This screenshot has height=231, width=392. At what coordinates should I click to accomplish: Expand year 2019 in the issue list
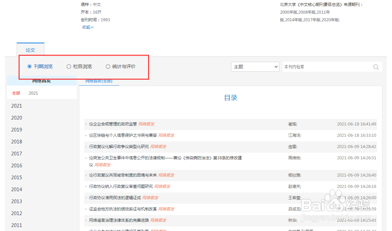17,130
